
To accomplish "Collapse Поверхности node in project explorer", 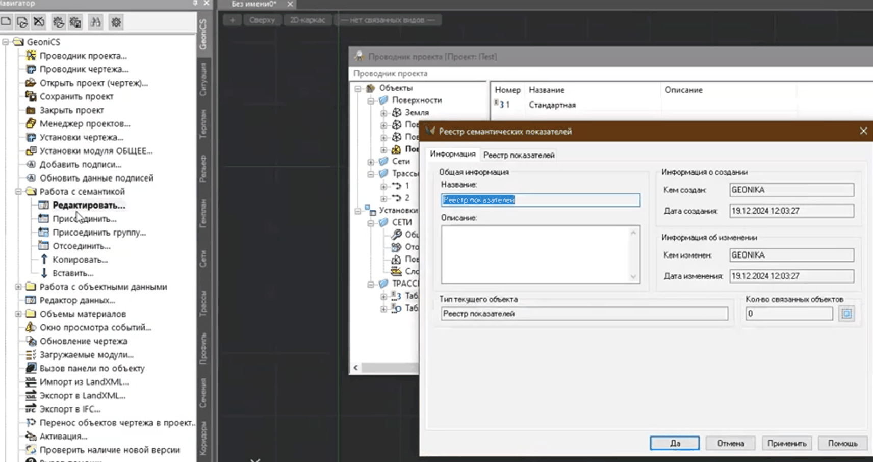I will [x=371, y=100].
